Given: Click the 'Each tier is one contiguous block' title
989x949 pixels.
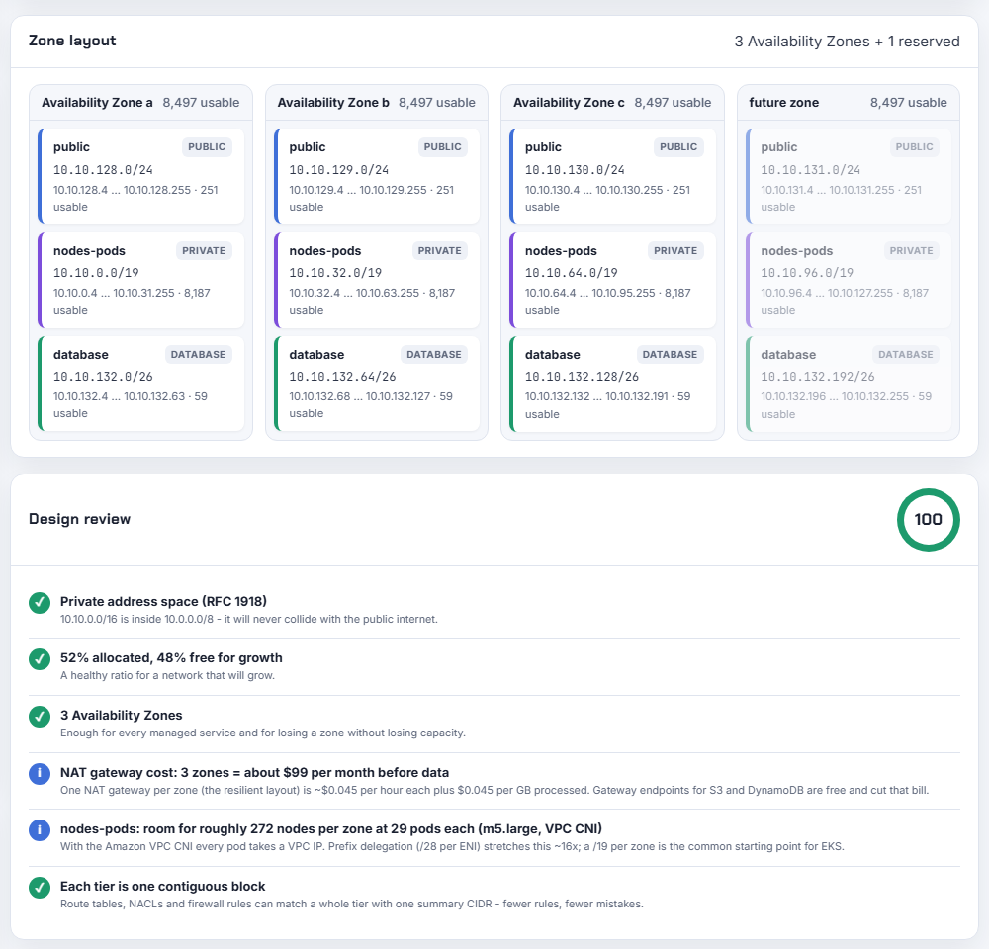Looking at the screenshot, I should pos(163,887).
